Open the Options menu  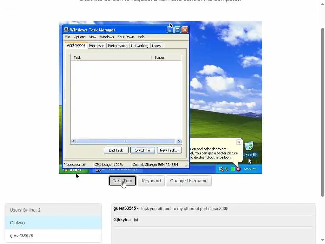[80, 37]
